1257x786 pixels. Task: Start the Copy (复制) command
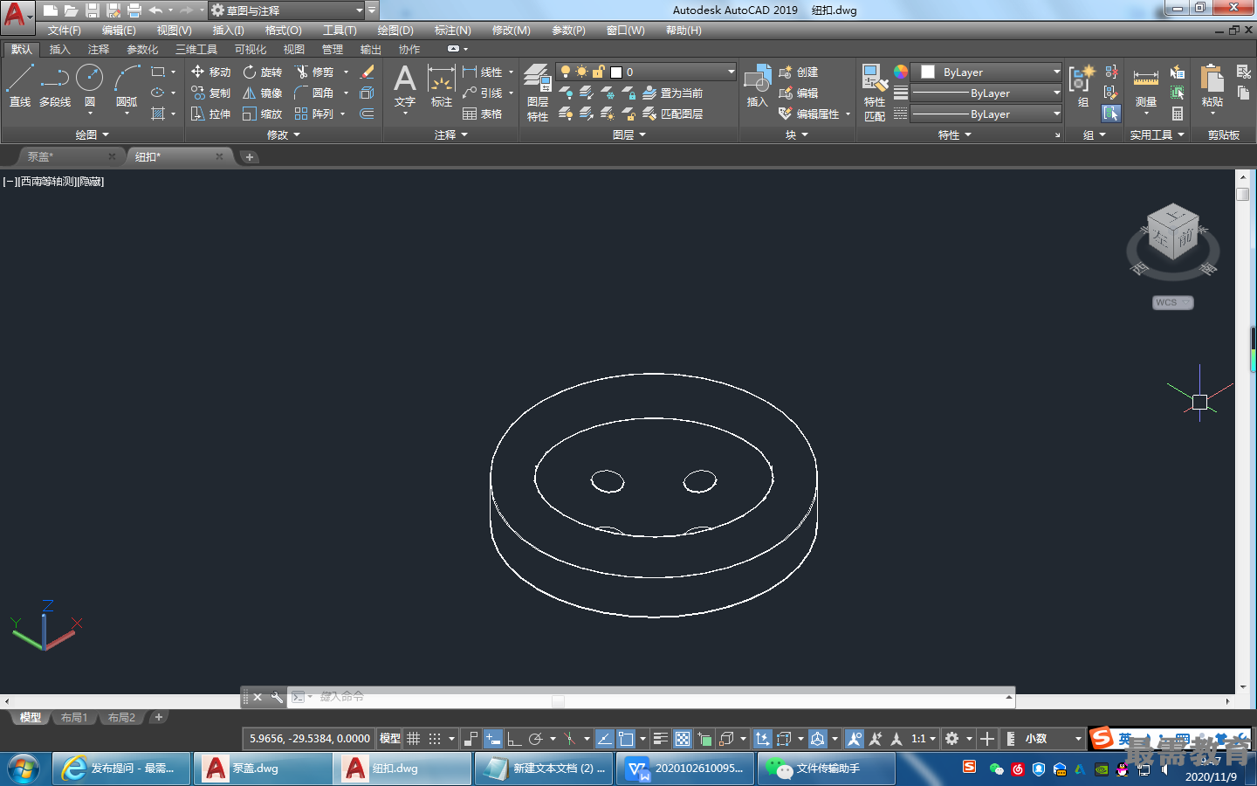tap(210, 93)
